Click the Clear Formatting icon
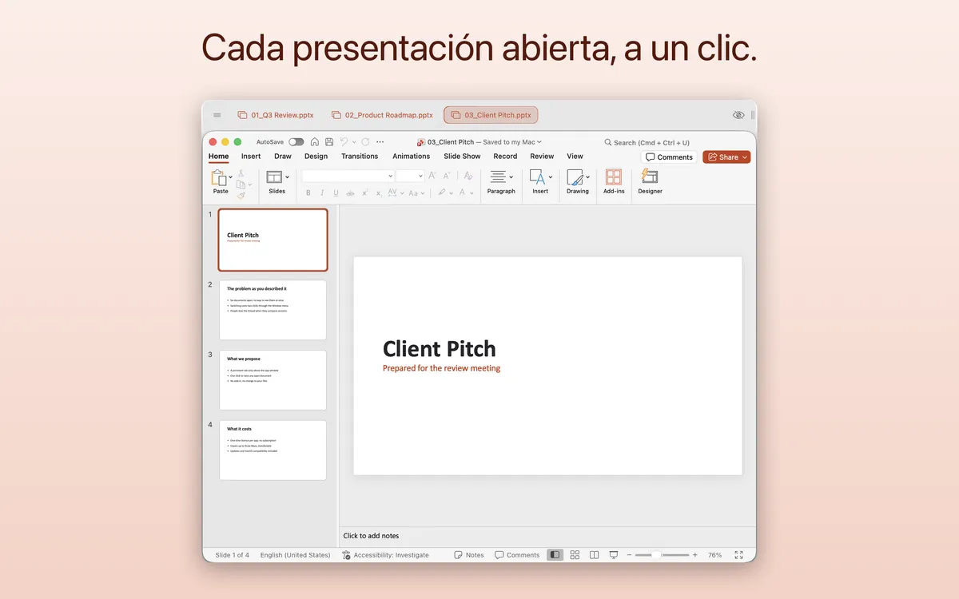Viewport: 959px width, 599px height. [x=468, y=176]
